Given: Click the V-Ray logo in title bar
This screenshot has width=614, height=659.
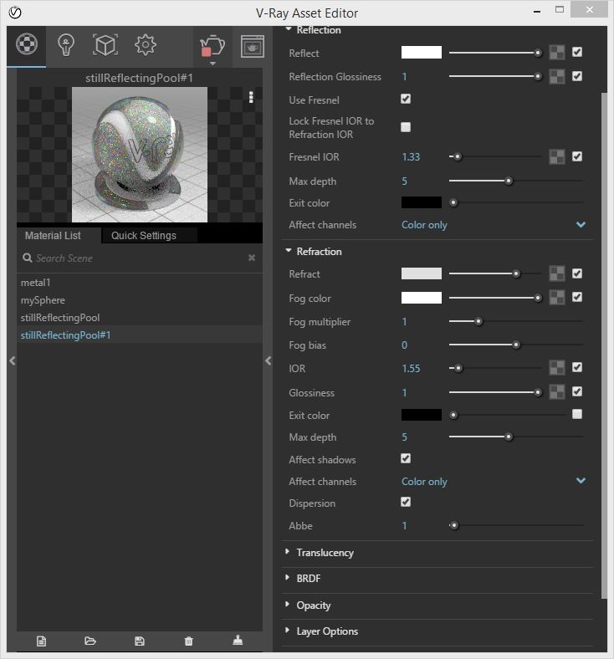Looking at the screenshot, I should [15, 13].
